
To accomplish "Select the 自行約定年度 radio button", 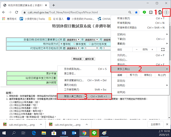I will point(90,44).
